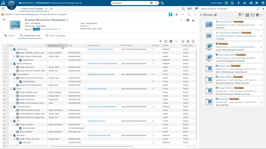Image resolution: width=266 pixels, height=149 pixels.
Task: Open Product Record for AVJ link
Action: pos(96,121)
